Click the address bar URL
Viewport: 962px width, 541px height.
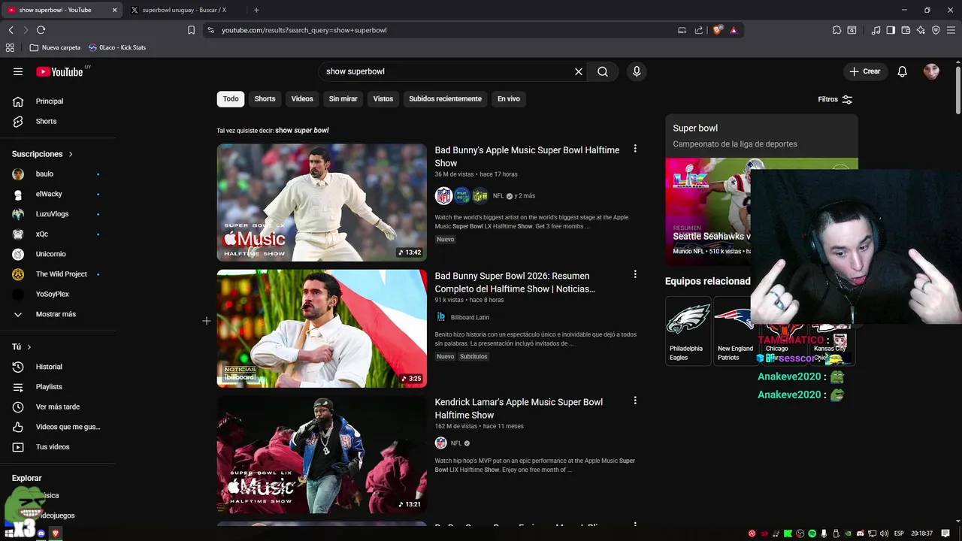pos(304,30)
